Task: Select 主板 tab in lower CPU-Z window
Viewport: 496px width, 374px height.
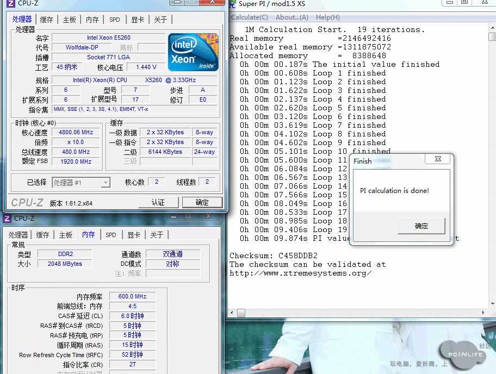Action: (65, 235)
